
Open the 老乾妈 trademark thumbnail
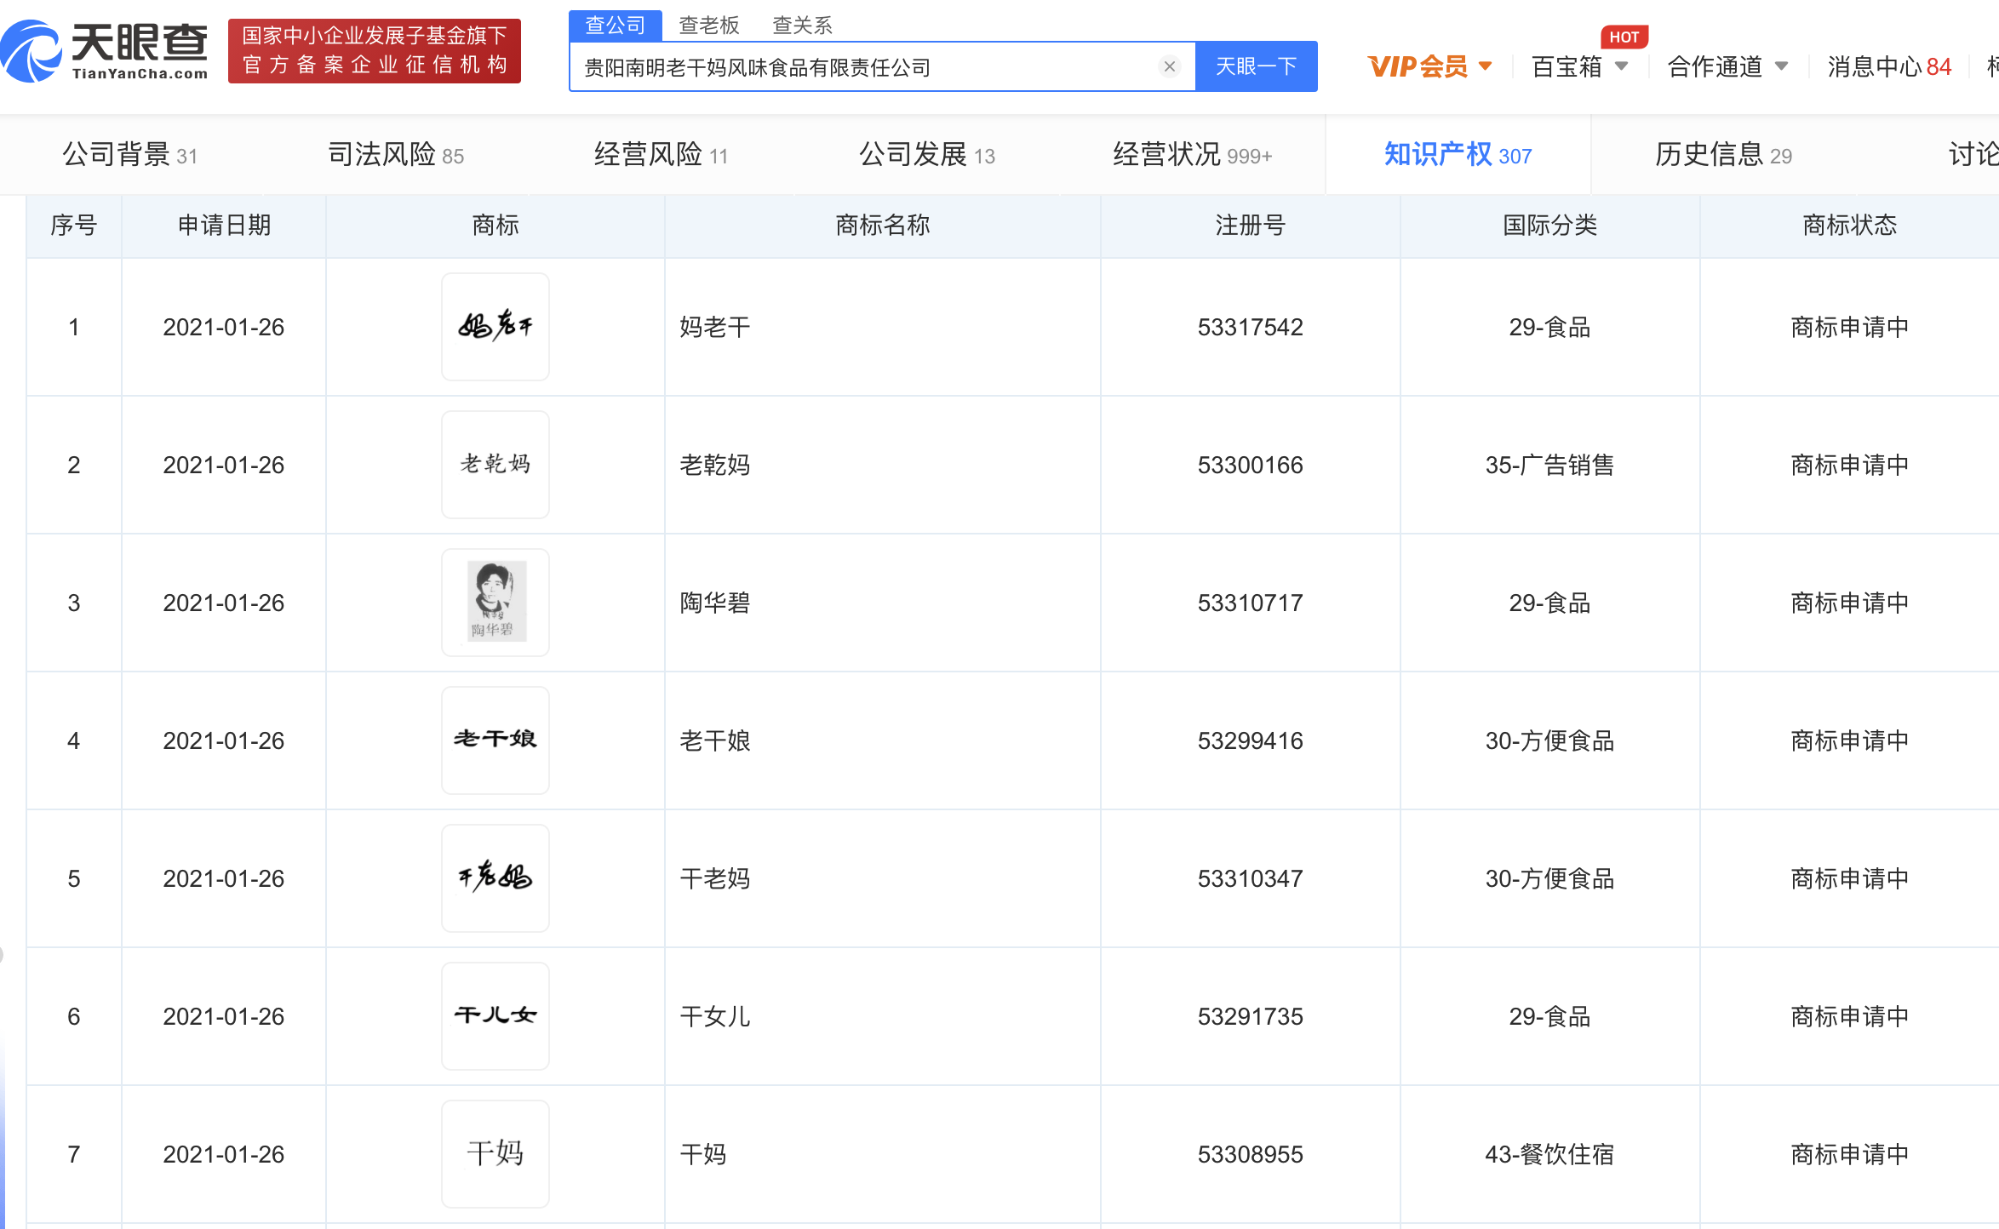coord(495,465)
